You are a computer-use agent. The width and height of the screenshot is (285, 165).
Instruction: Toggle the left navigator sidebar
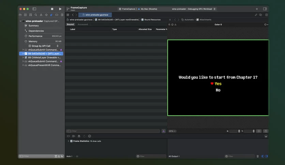(34, 9)
